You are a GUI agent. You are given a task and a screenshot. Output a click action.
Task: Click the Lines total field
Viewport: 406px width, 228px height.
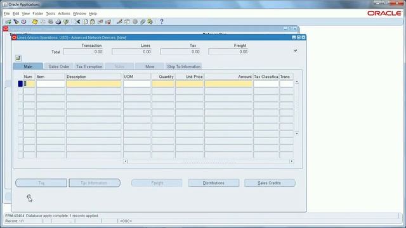point(131,52)
